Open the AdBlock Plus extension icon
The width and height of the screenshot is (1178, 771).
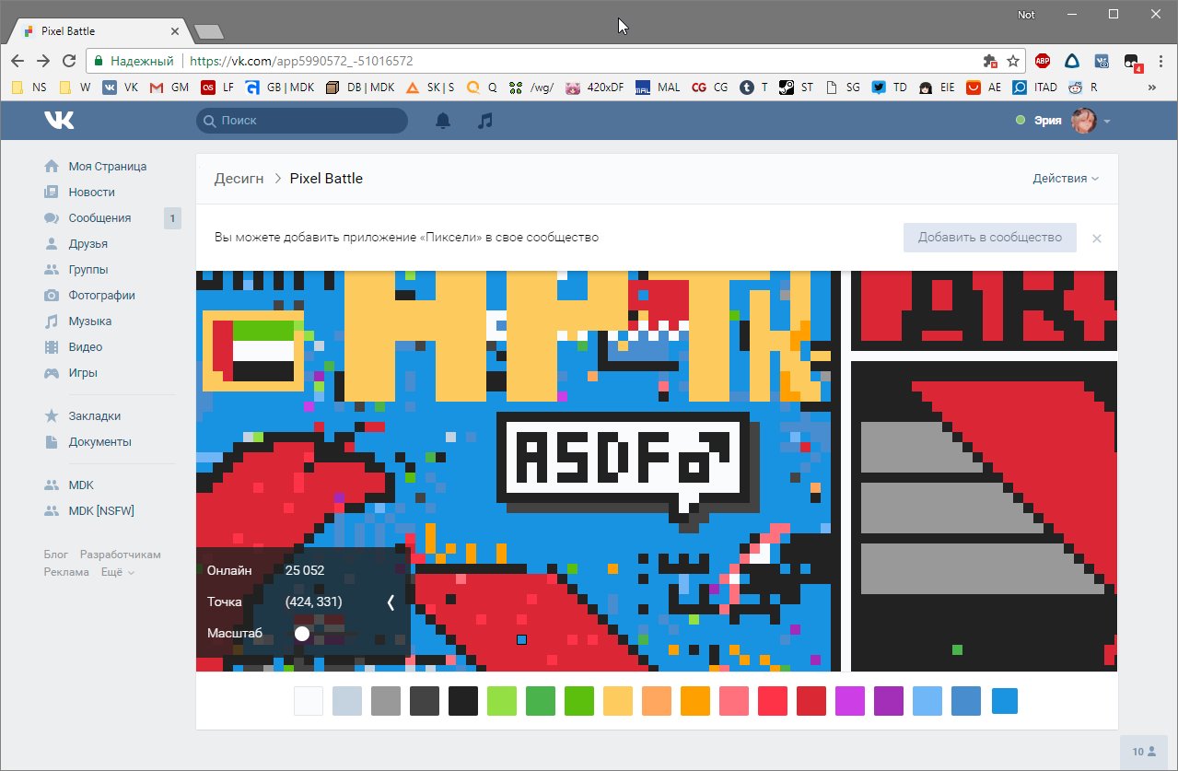pyautogui.click(x=1042, y=61)
